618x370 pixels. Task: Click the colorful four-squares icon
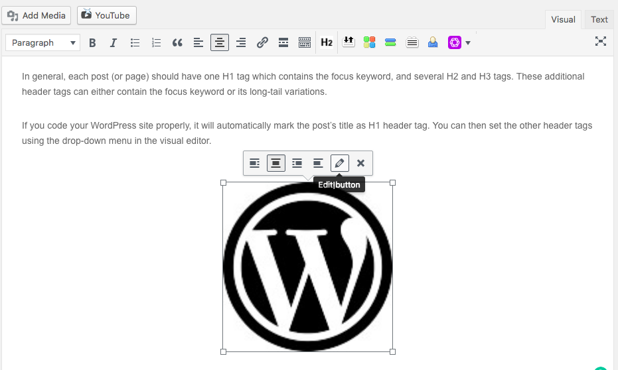(x=369, y=42)
